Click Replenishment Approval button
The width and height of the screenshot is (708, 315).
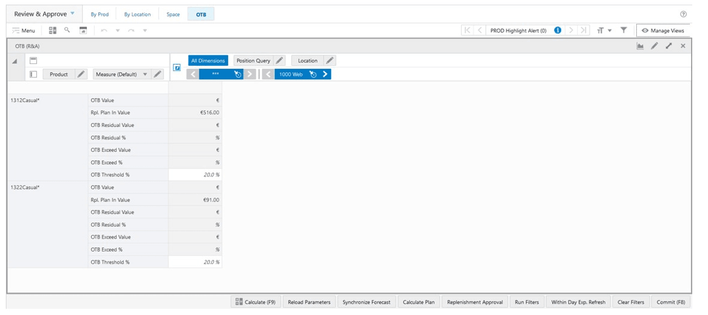tap(475, 302)
